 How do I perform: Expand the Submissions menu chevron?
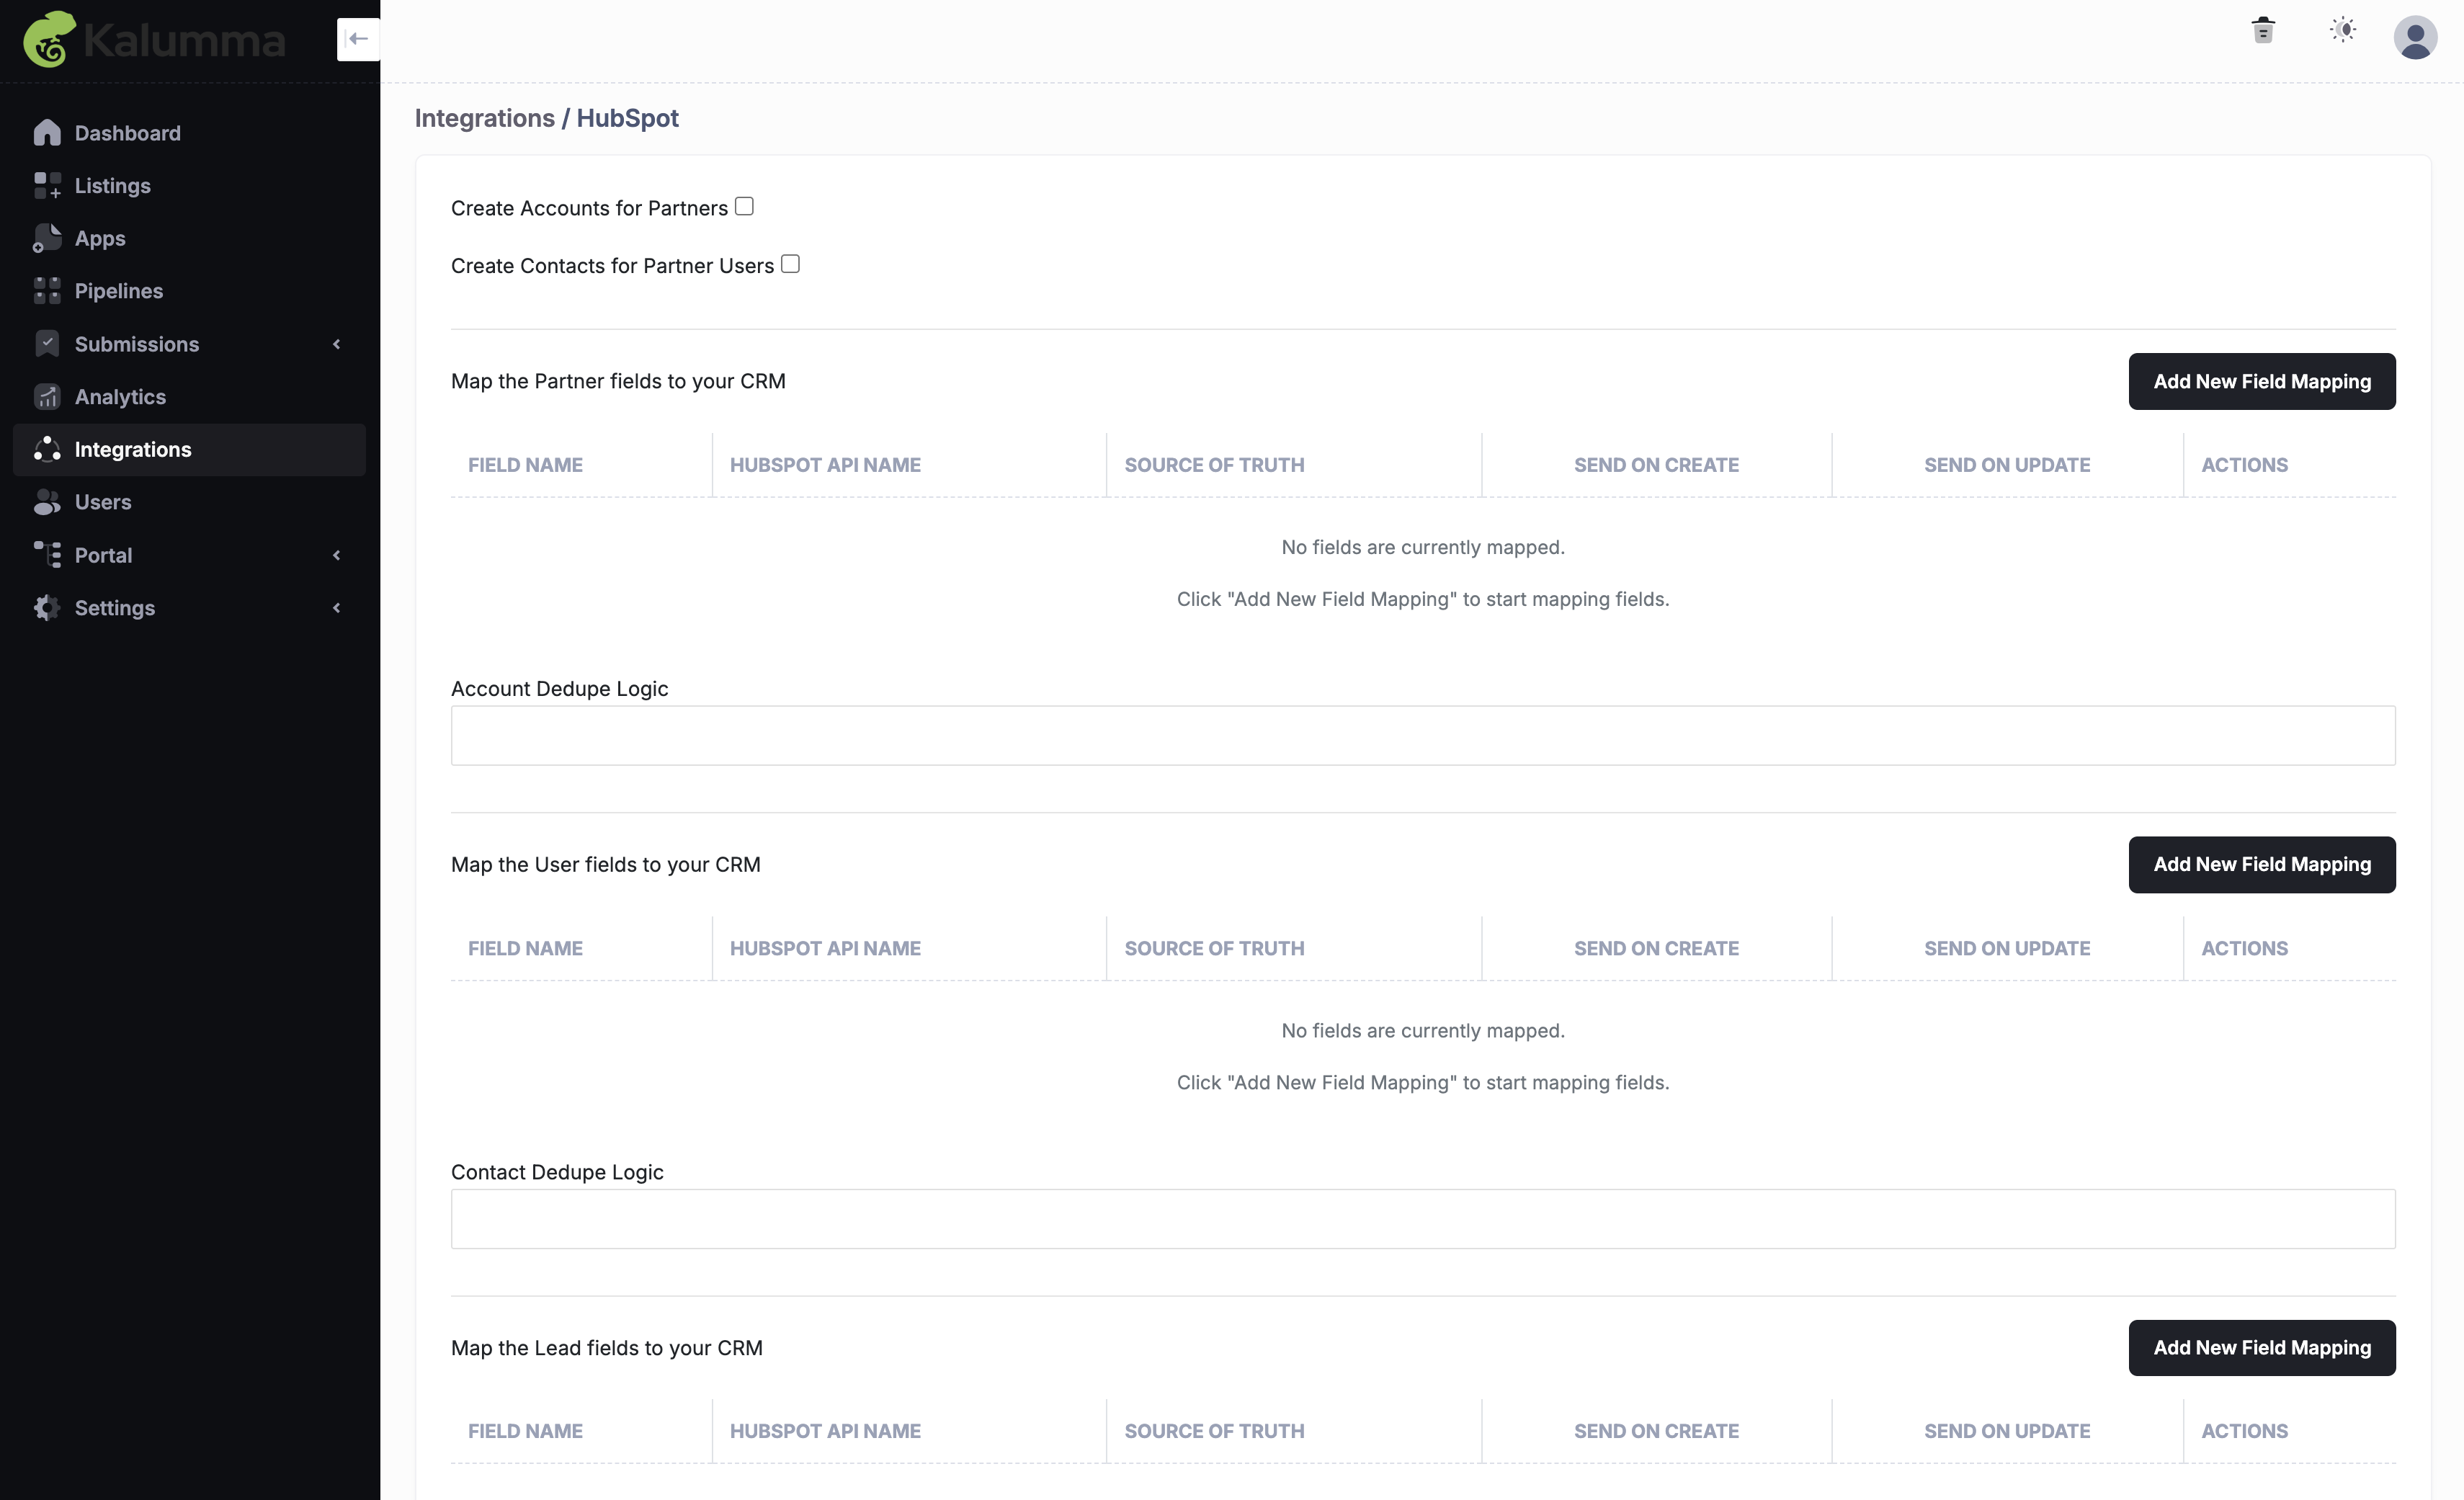(x=337, y=344)
